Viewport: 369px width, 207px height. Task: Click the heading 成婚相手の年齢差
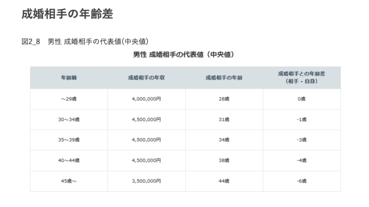(67, 14)
